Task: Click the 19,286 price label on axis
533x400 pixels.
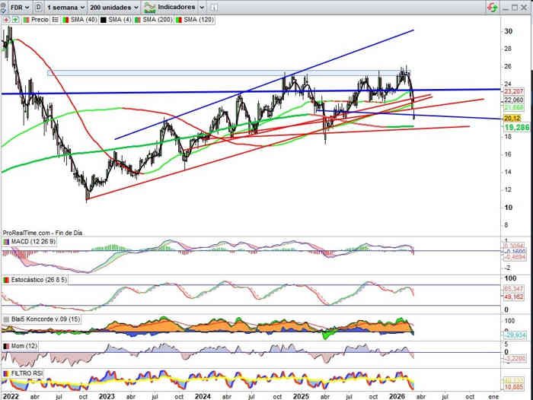Action: tap(516, 128)
